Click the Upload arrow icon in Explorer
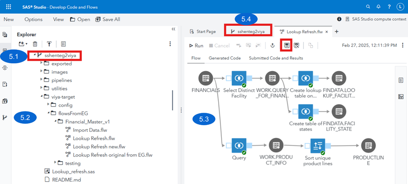Viewport: 408px width, 184px height. pos(49,44)
